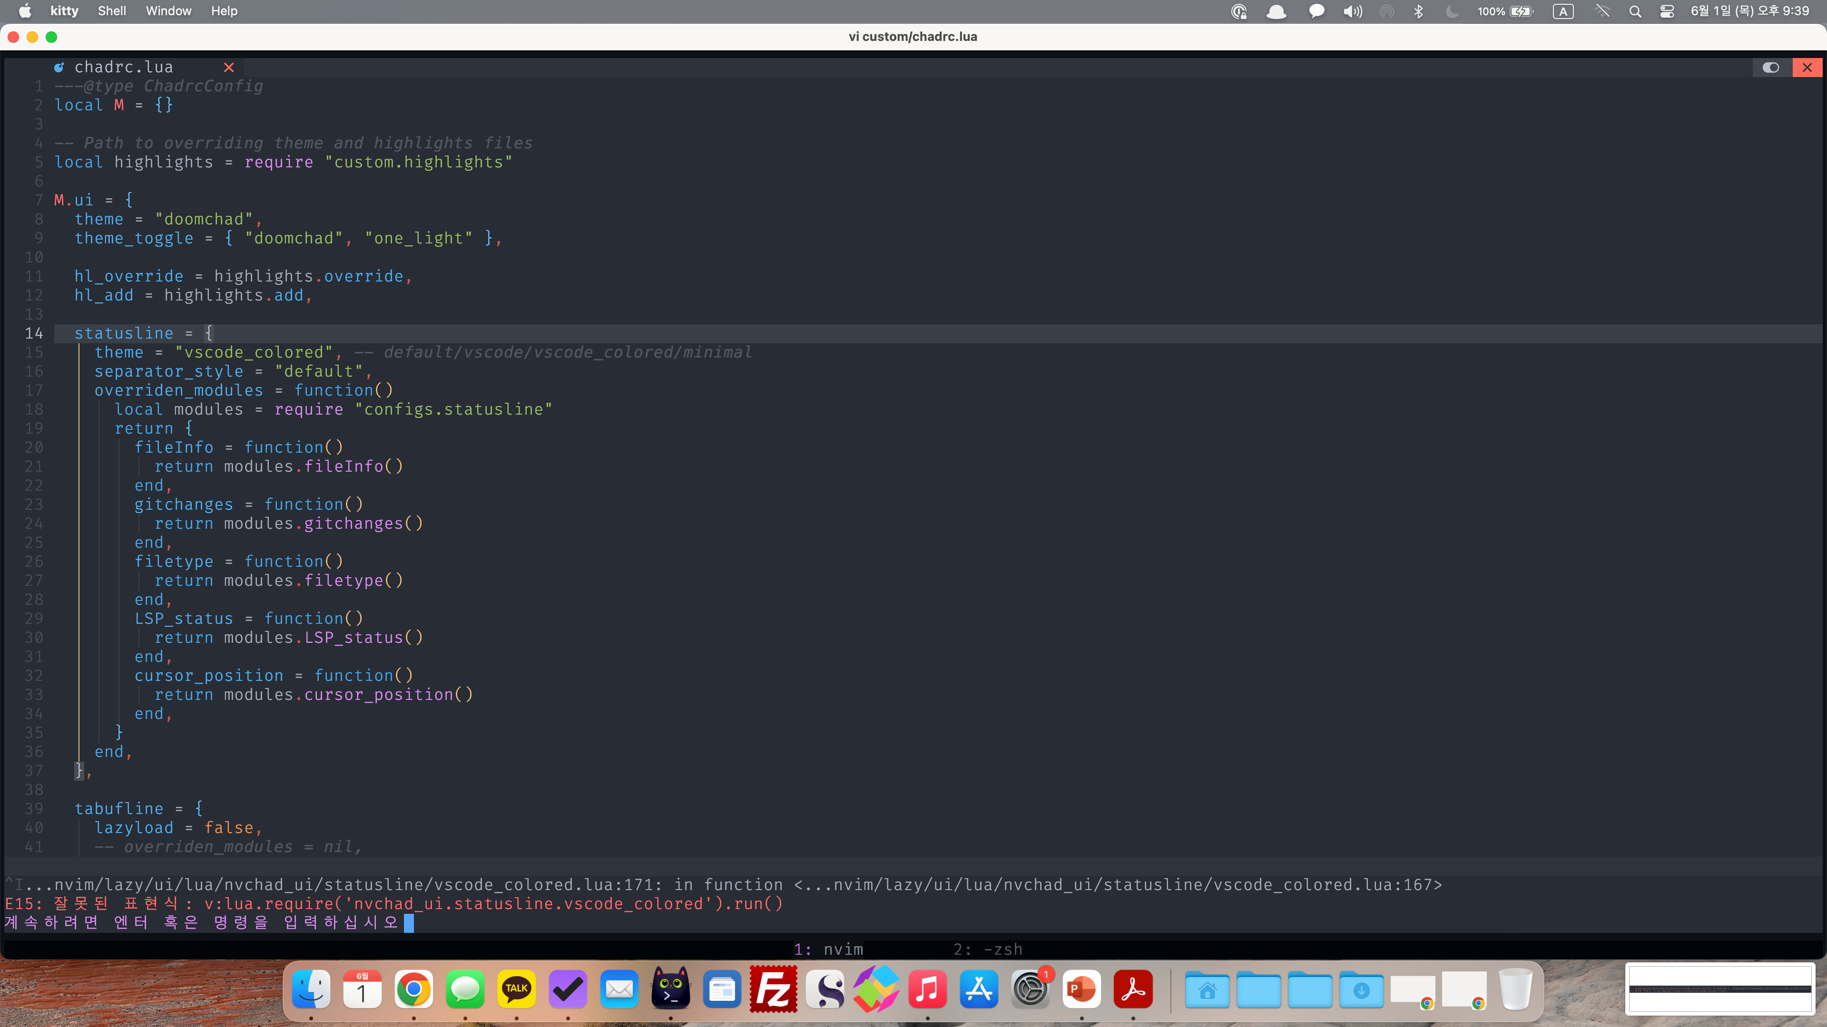
Task: Close the chadrc.lua buffer with its x
Action: click(x=229, y=68)
